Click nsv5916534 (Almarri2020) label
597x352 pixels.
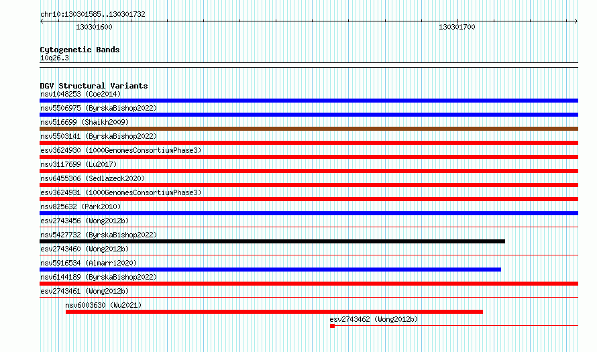(x=89, y=263)
